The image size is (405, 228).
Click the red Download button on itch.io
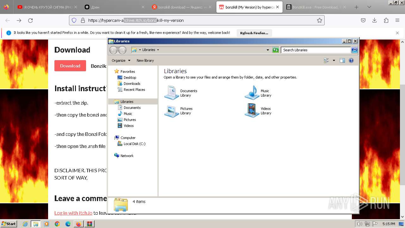click(x=70, y=66)
